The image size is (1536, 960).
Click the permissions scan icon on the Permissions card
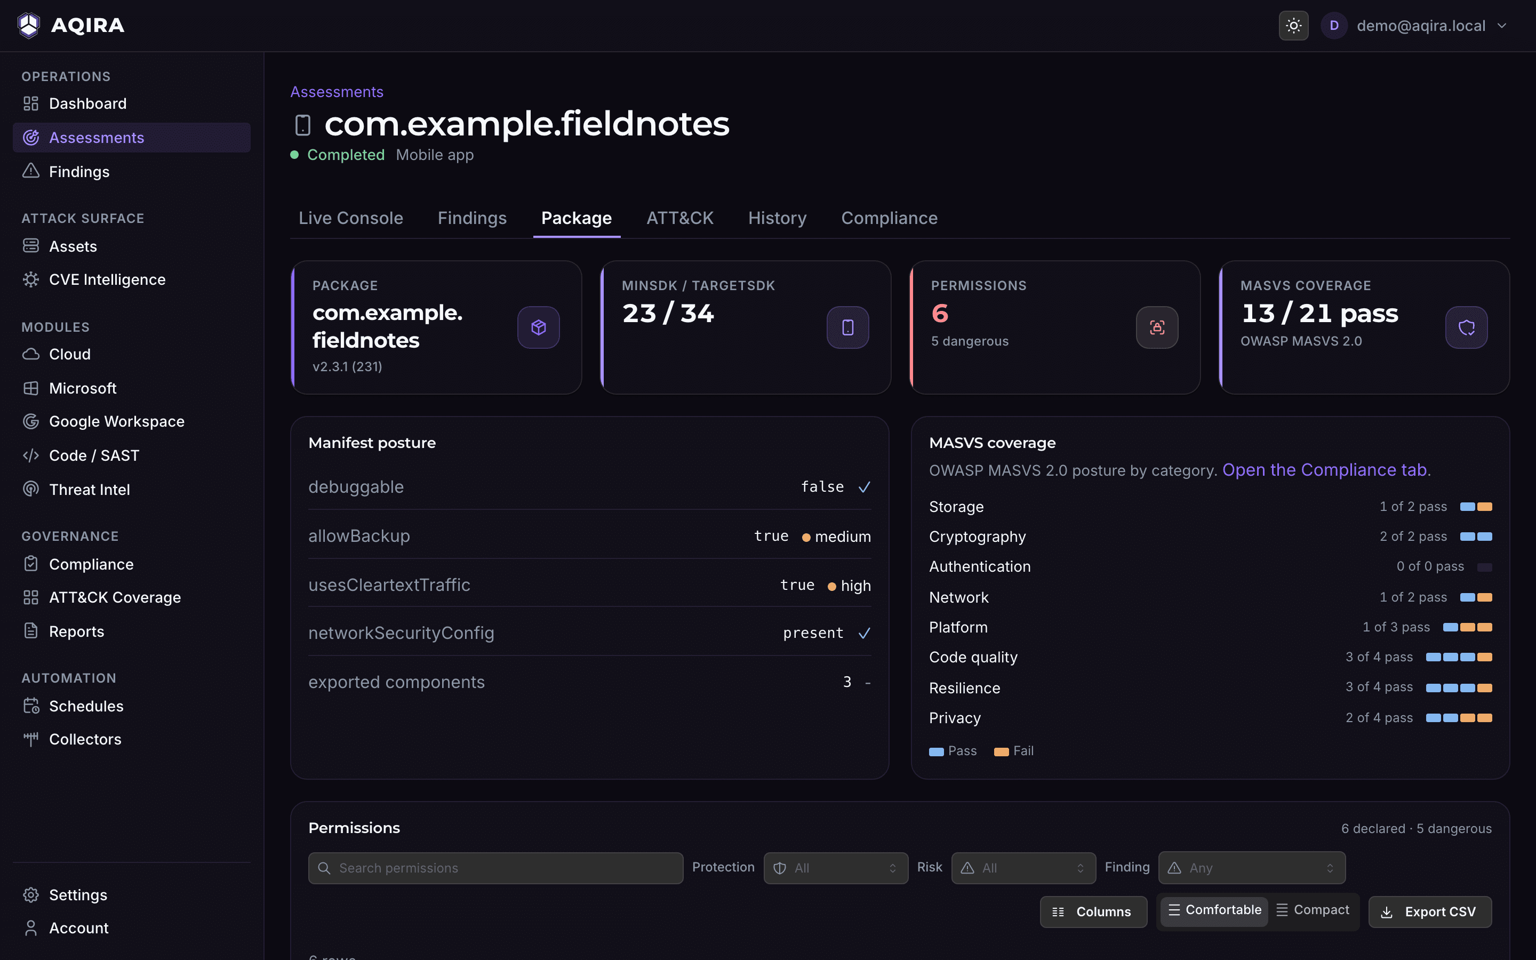click(1157, 327)
